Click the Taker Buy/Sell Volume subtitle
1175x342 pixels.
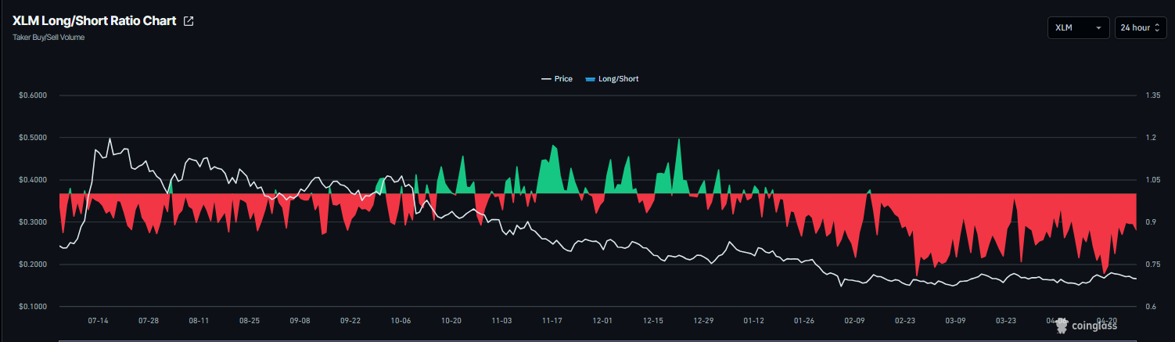point(49,38)
